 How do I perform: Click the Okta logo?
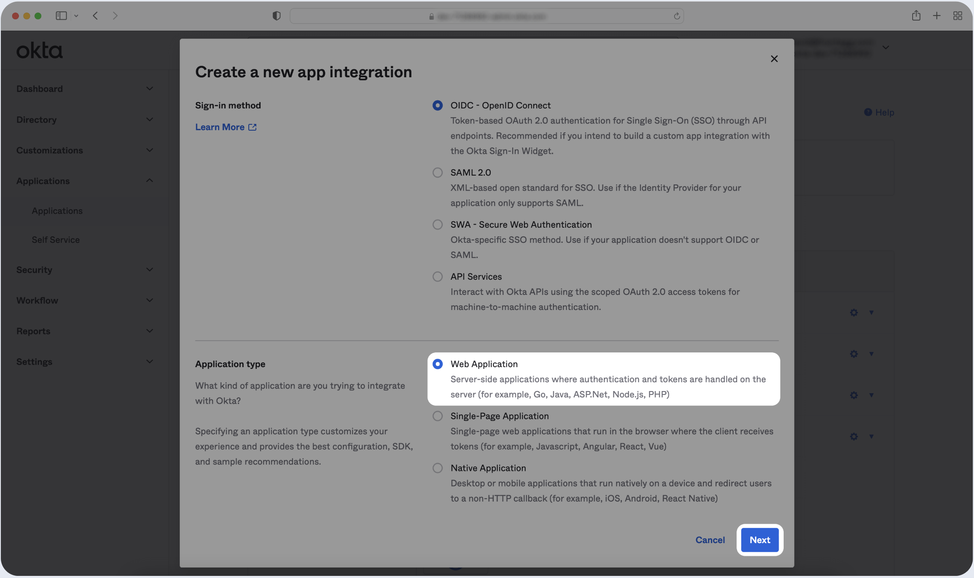[x=39, y=50]
